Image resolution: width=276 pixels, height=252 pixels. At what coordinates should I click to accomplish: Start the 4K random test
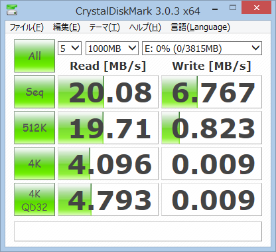point(34,164)
